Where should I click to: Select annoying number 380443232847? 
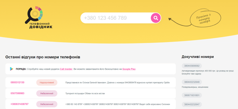(192, 105)
